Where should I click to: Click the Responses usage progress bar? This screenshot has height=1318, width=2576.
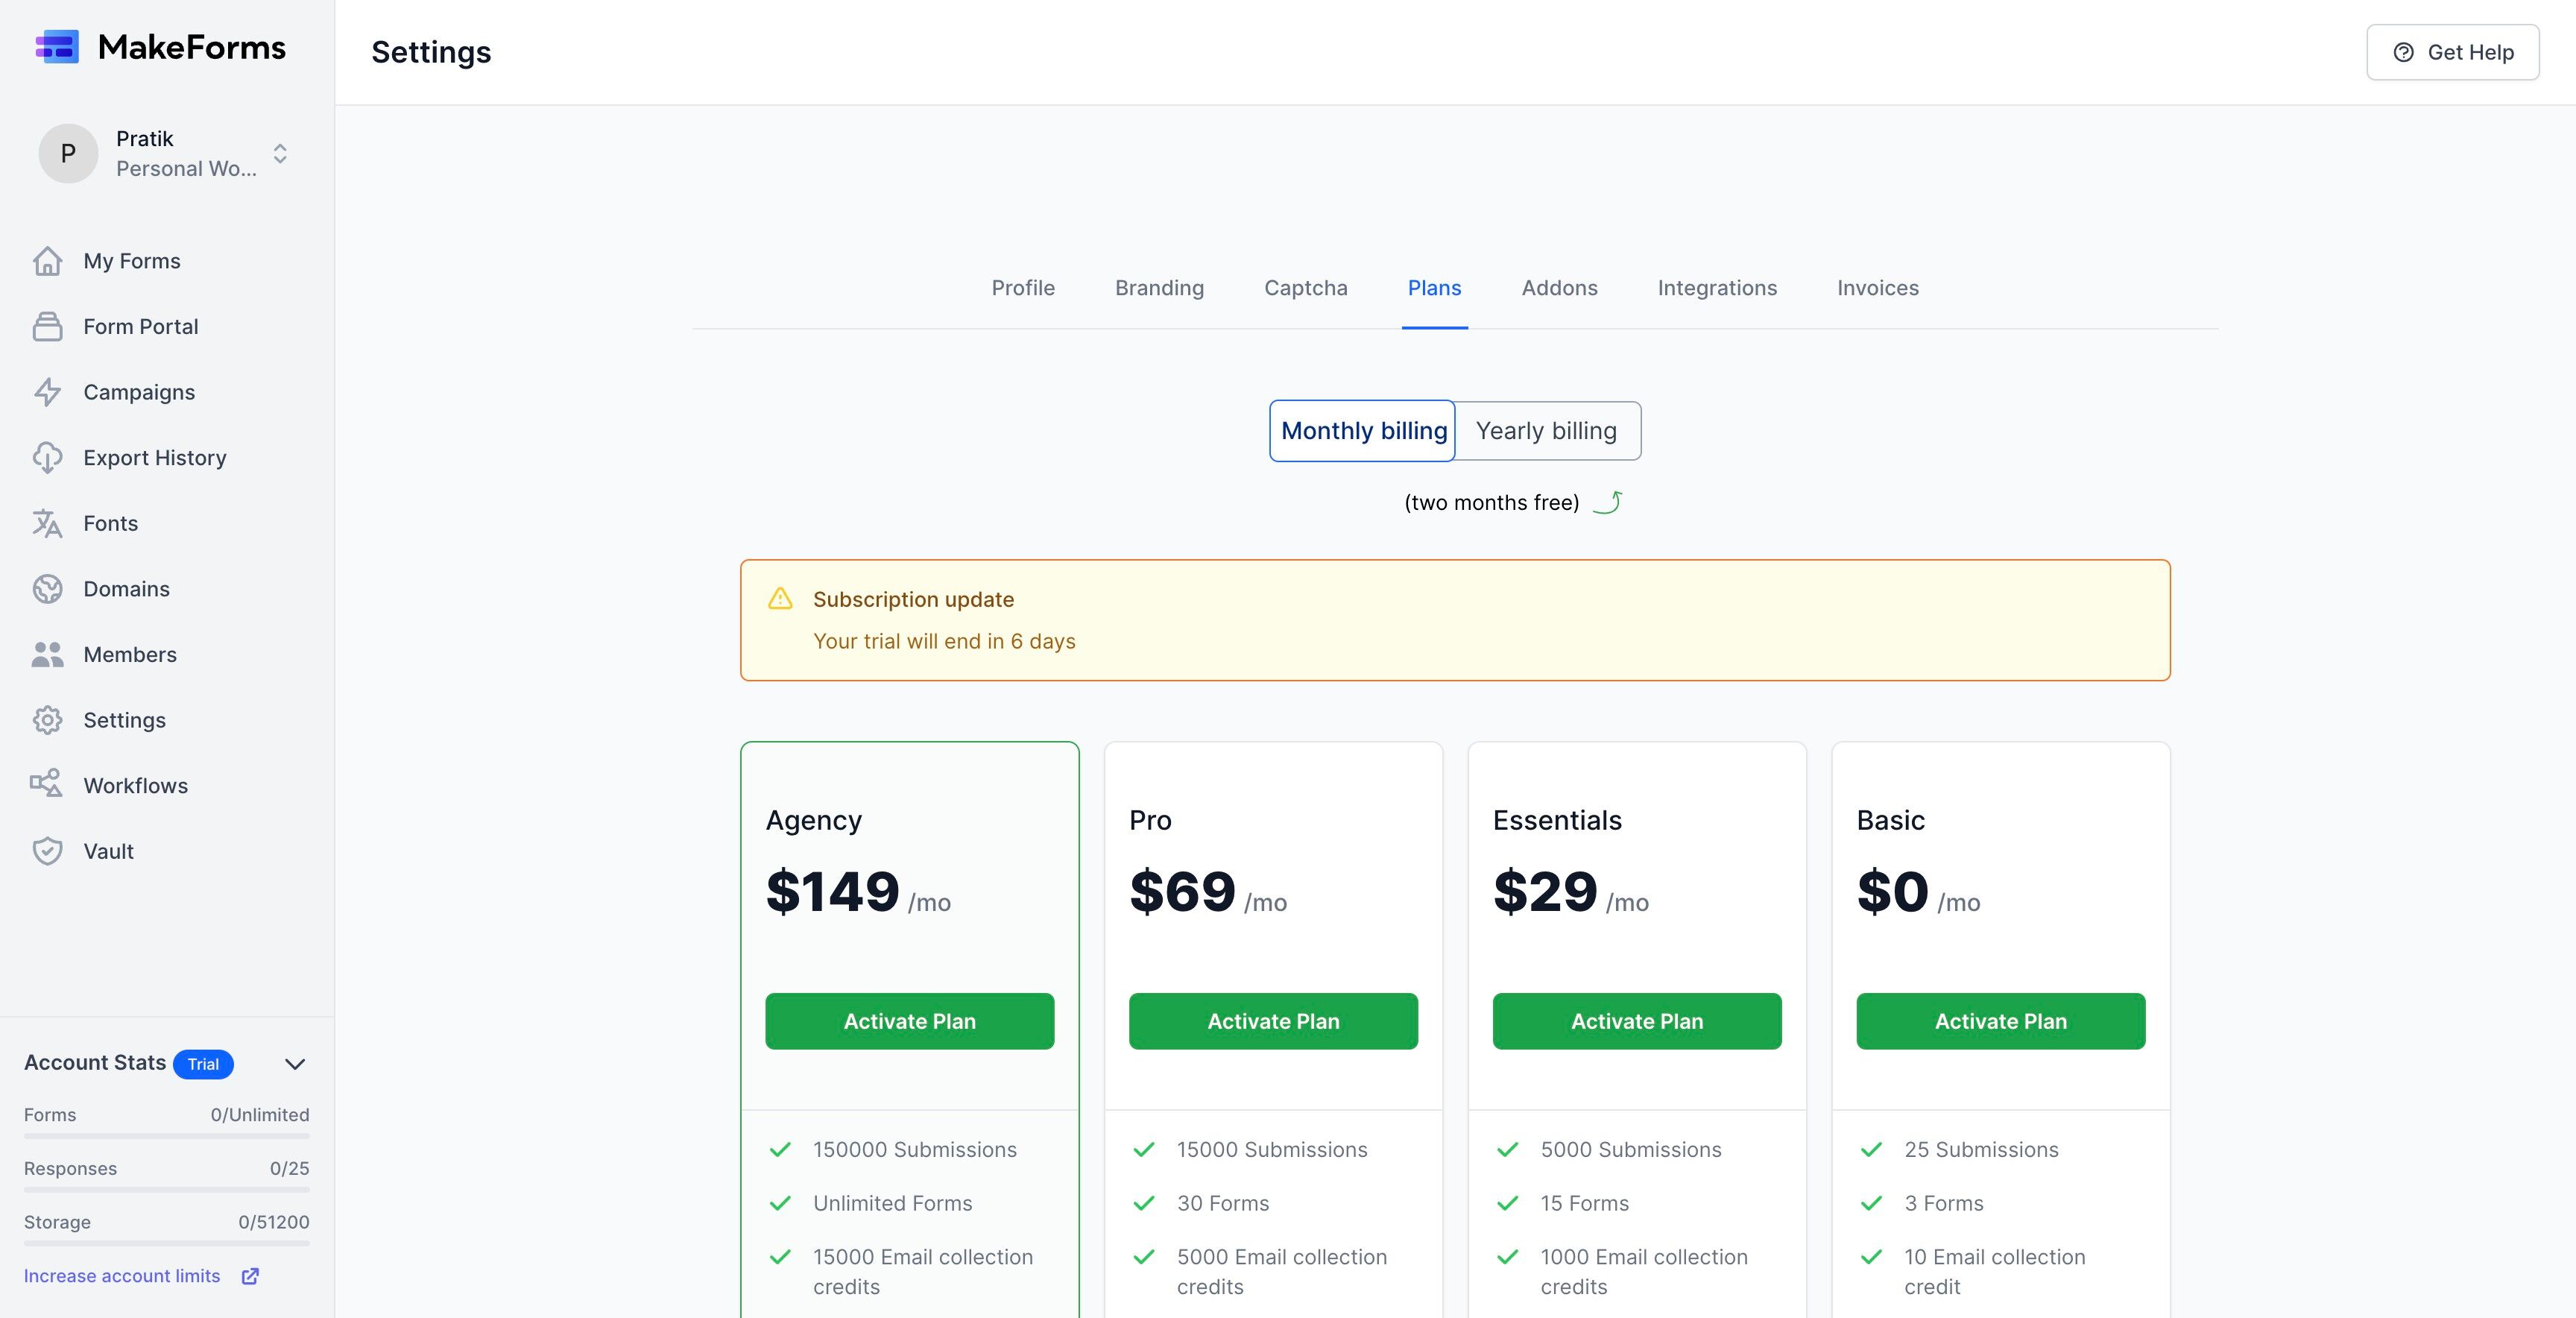coord(167,1190)
